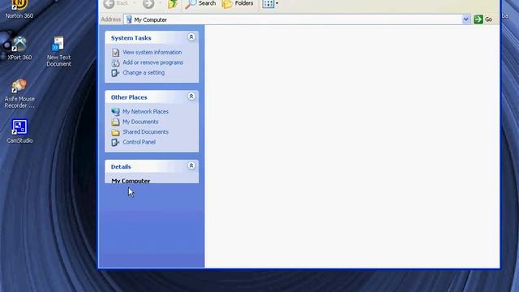The width and height of the screenshot is (519, 292).
Task: Select Norton 360 desktop icon
Action: [x=19, y=9]
